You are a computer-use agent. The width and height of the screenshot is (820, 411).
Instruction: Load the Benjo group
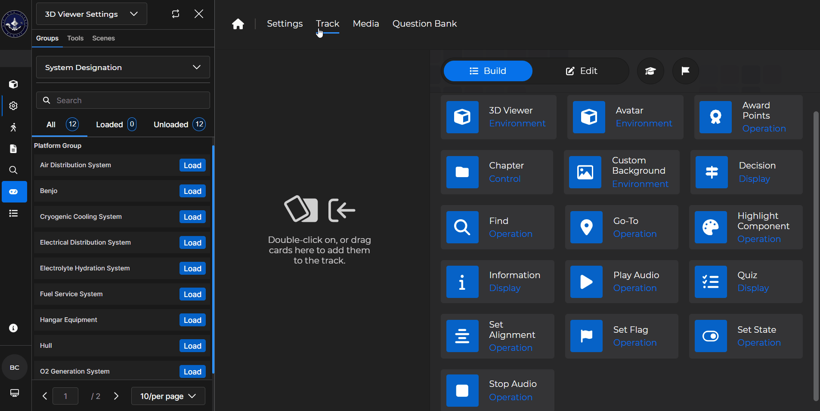(192, 191)
